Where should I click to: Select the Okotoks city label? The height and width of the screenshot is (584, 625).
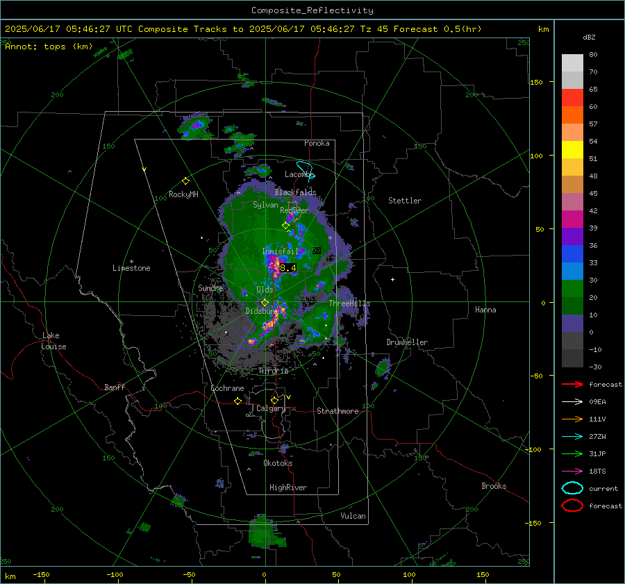278,463
